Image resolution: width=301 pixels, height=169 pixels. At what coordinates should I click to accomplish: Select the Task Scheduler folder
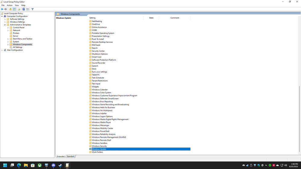point(98,78)
